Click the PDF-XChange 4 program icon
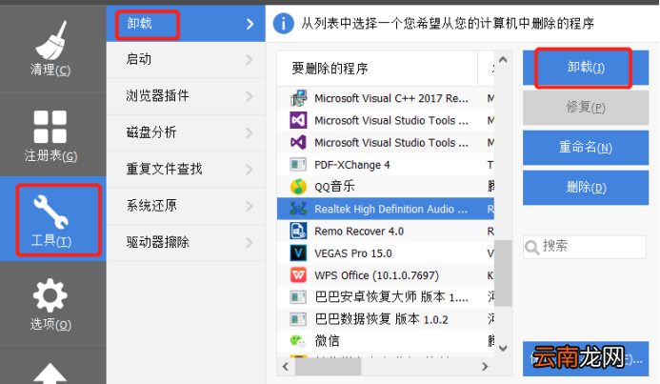This screenshot has height=384, width=660. [x=298, y=165]
